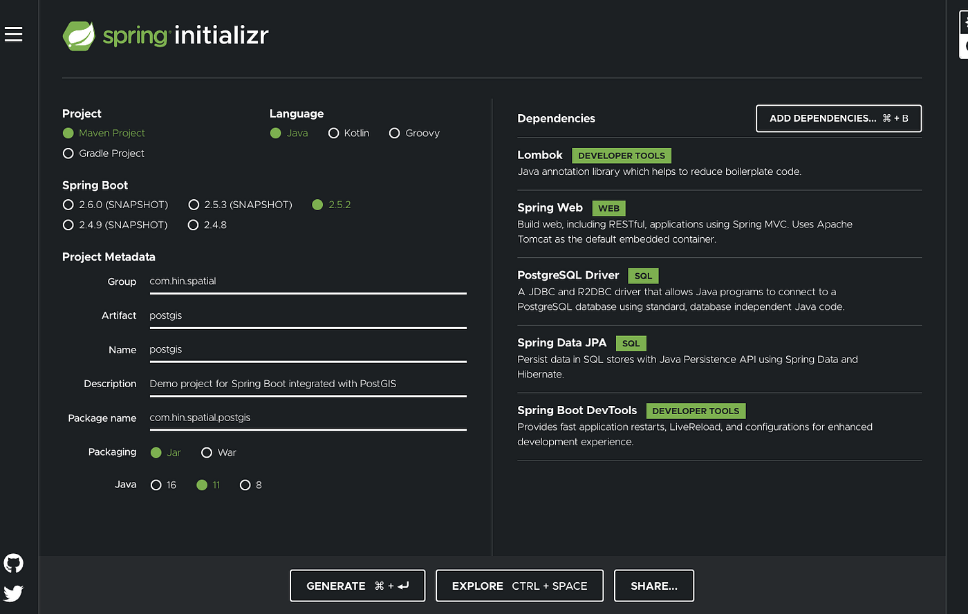Select the PostgreSQL Driver dependency entry
The image size is (968, 614).
pos(719,291)
